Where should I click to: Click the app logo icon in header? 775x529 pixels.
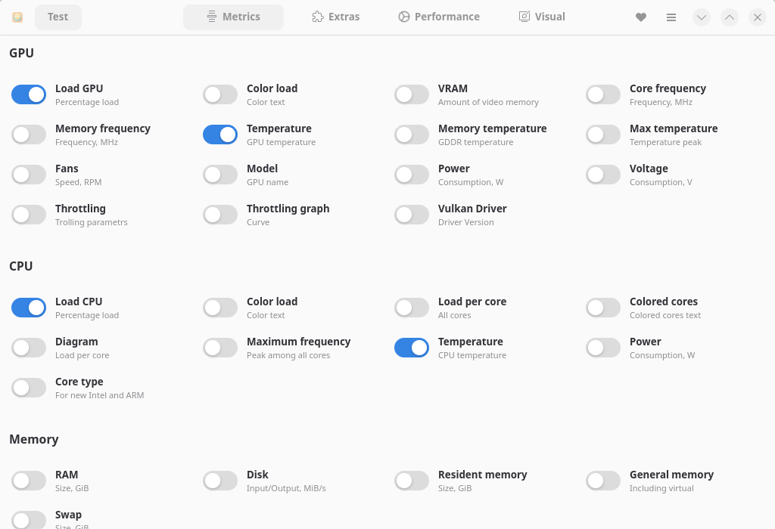tap(17, 17)
